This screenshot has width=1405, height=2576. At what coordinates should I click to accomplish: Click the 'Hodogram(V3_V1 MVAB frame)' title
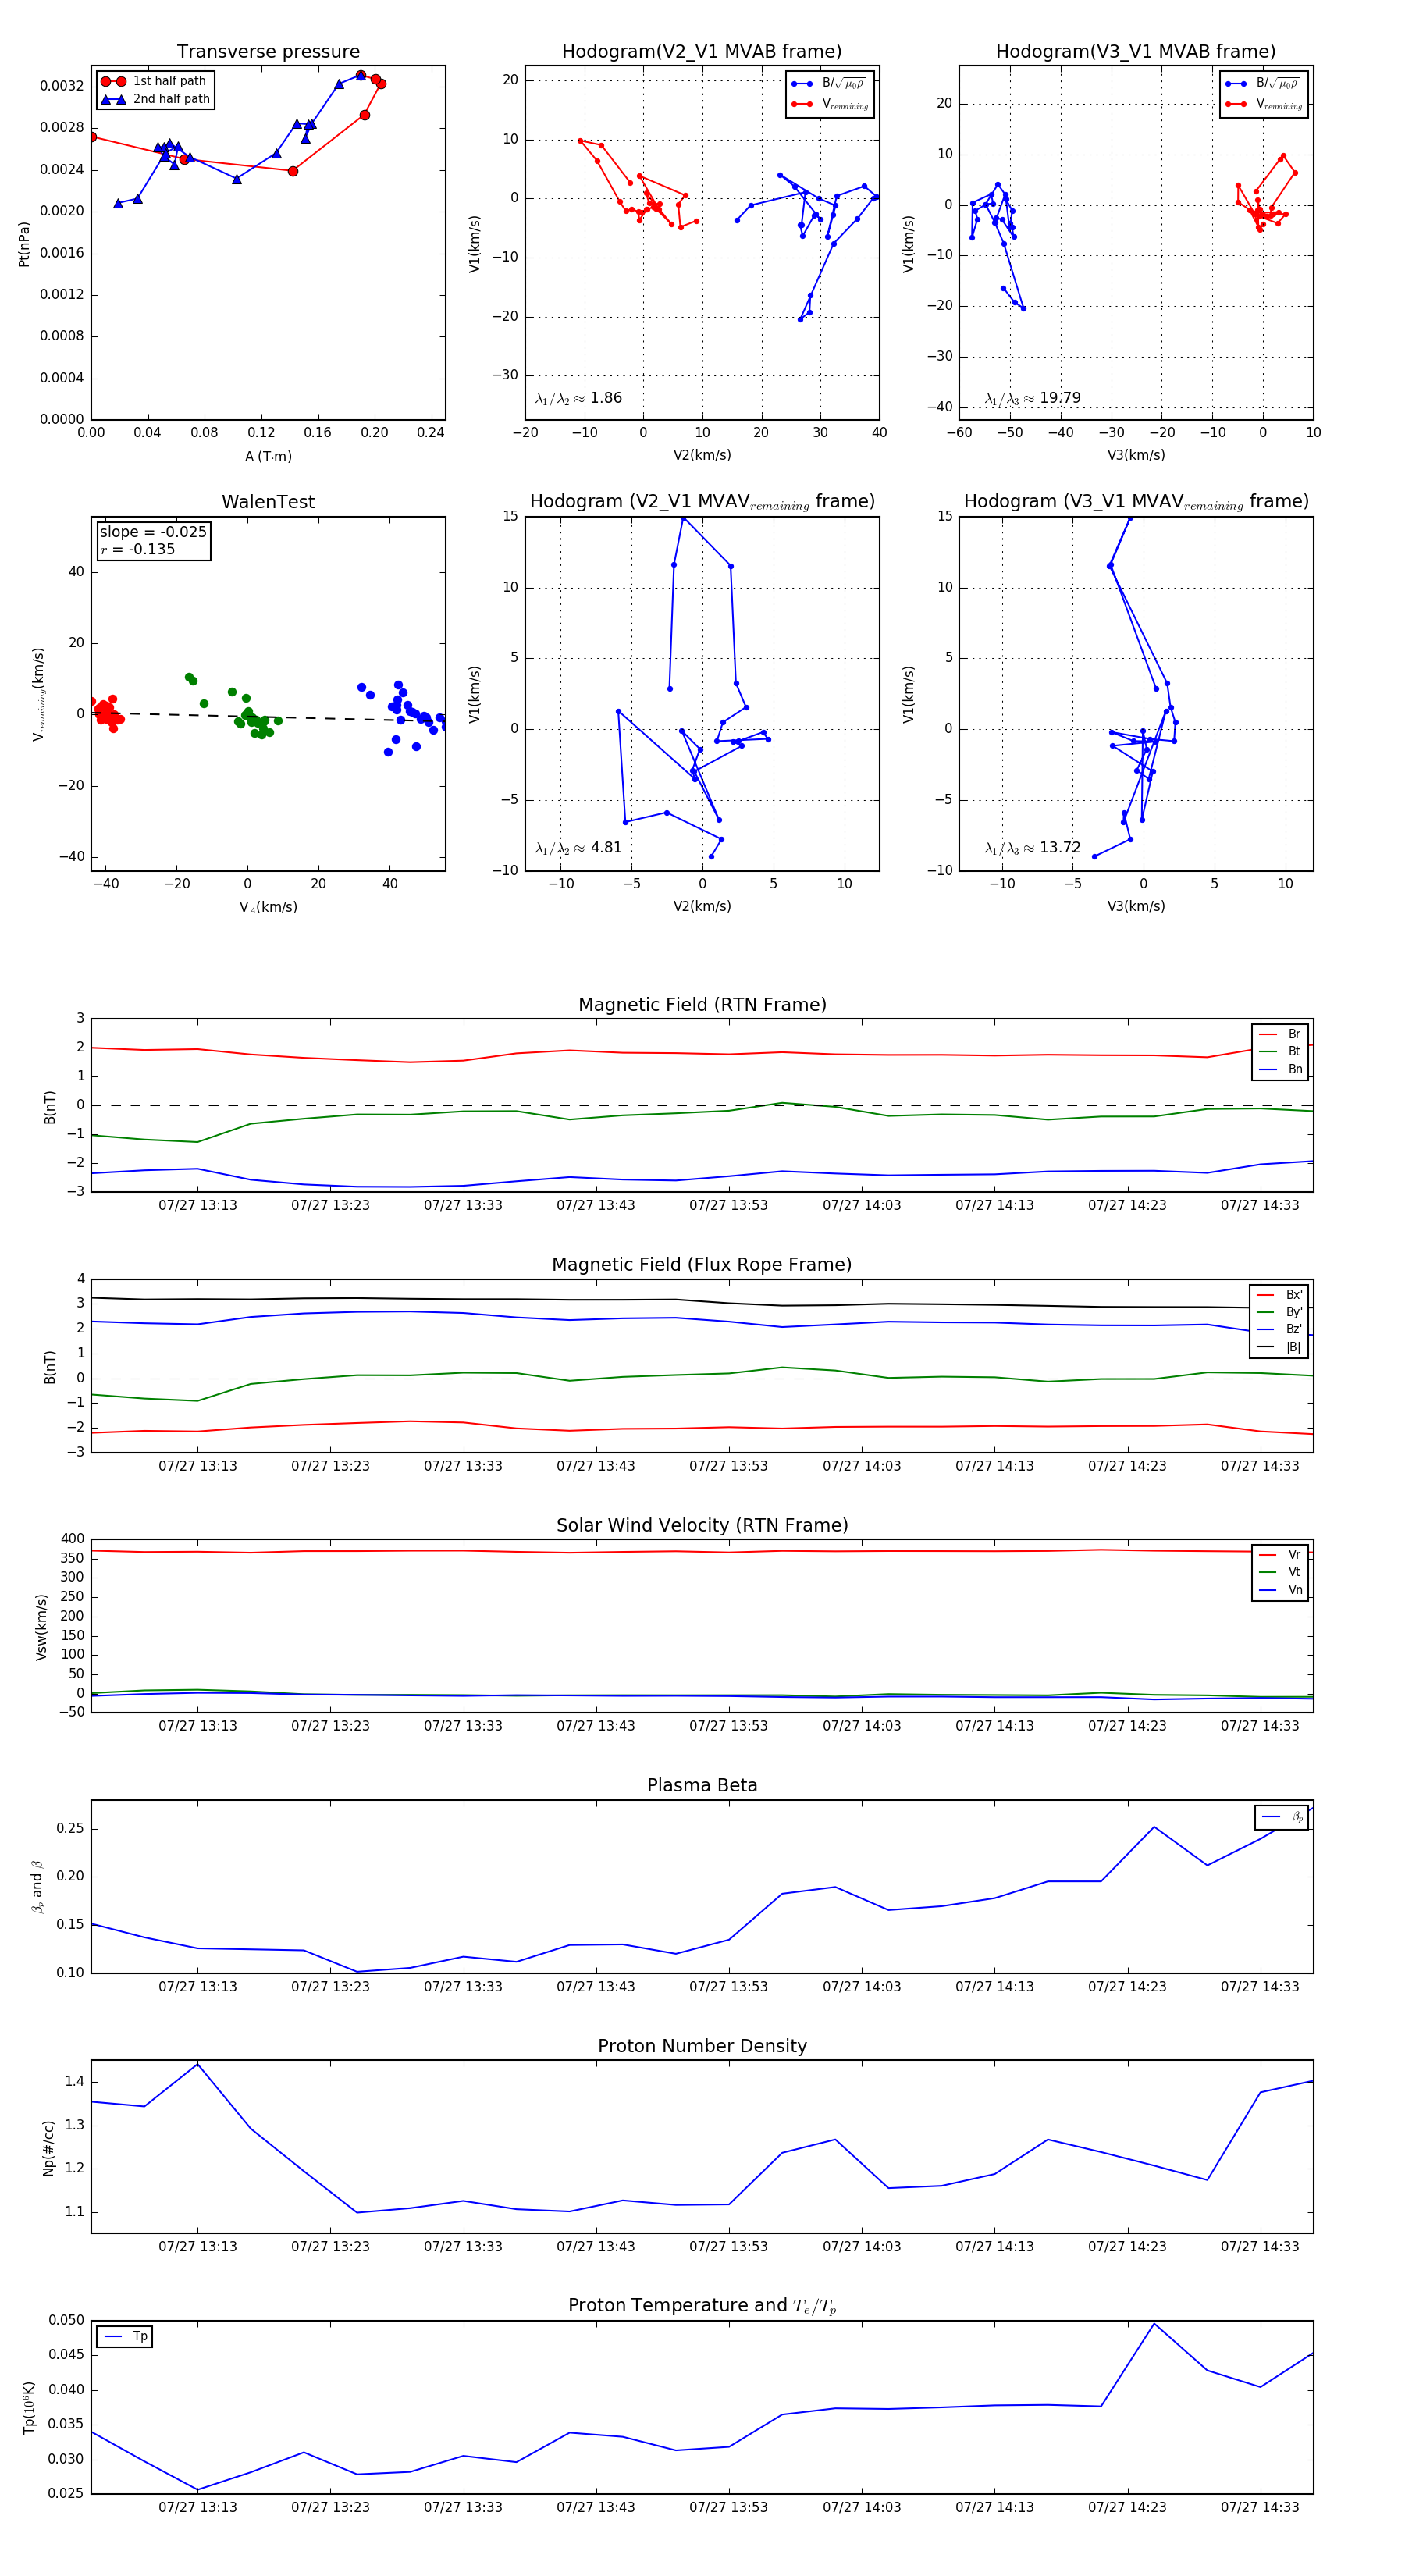1136,52
